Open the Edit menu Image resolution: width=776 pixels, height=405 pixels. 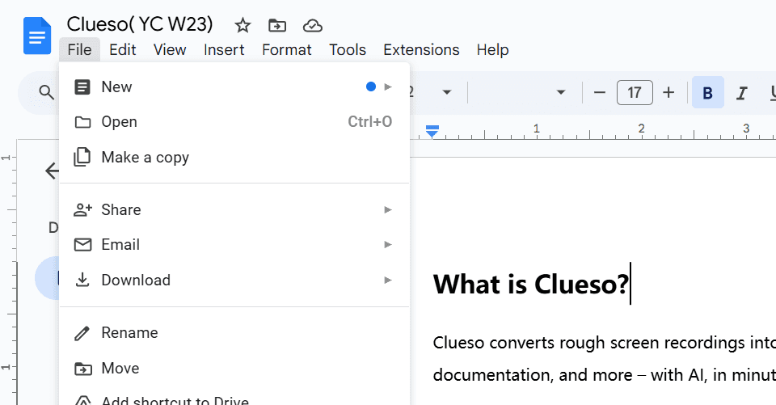123,50
